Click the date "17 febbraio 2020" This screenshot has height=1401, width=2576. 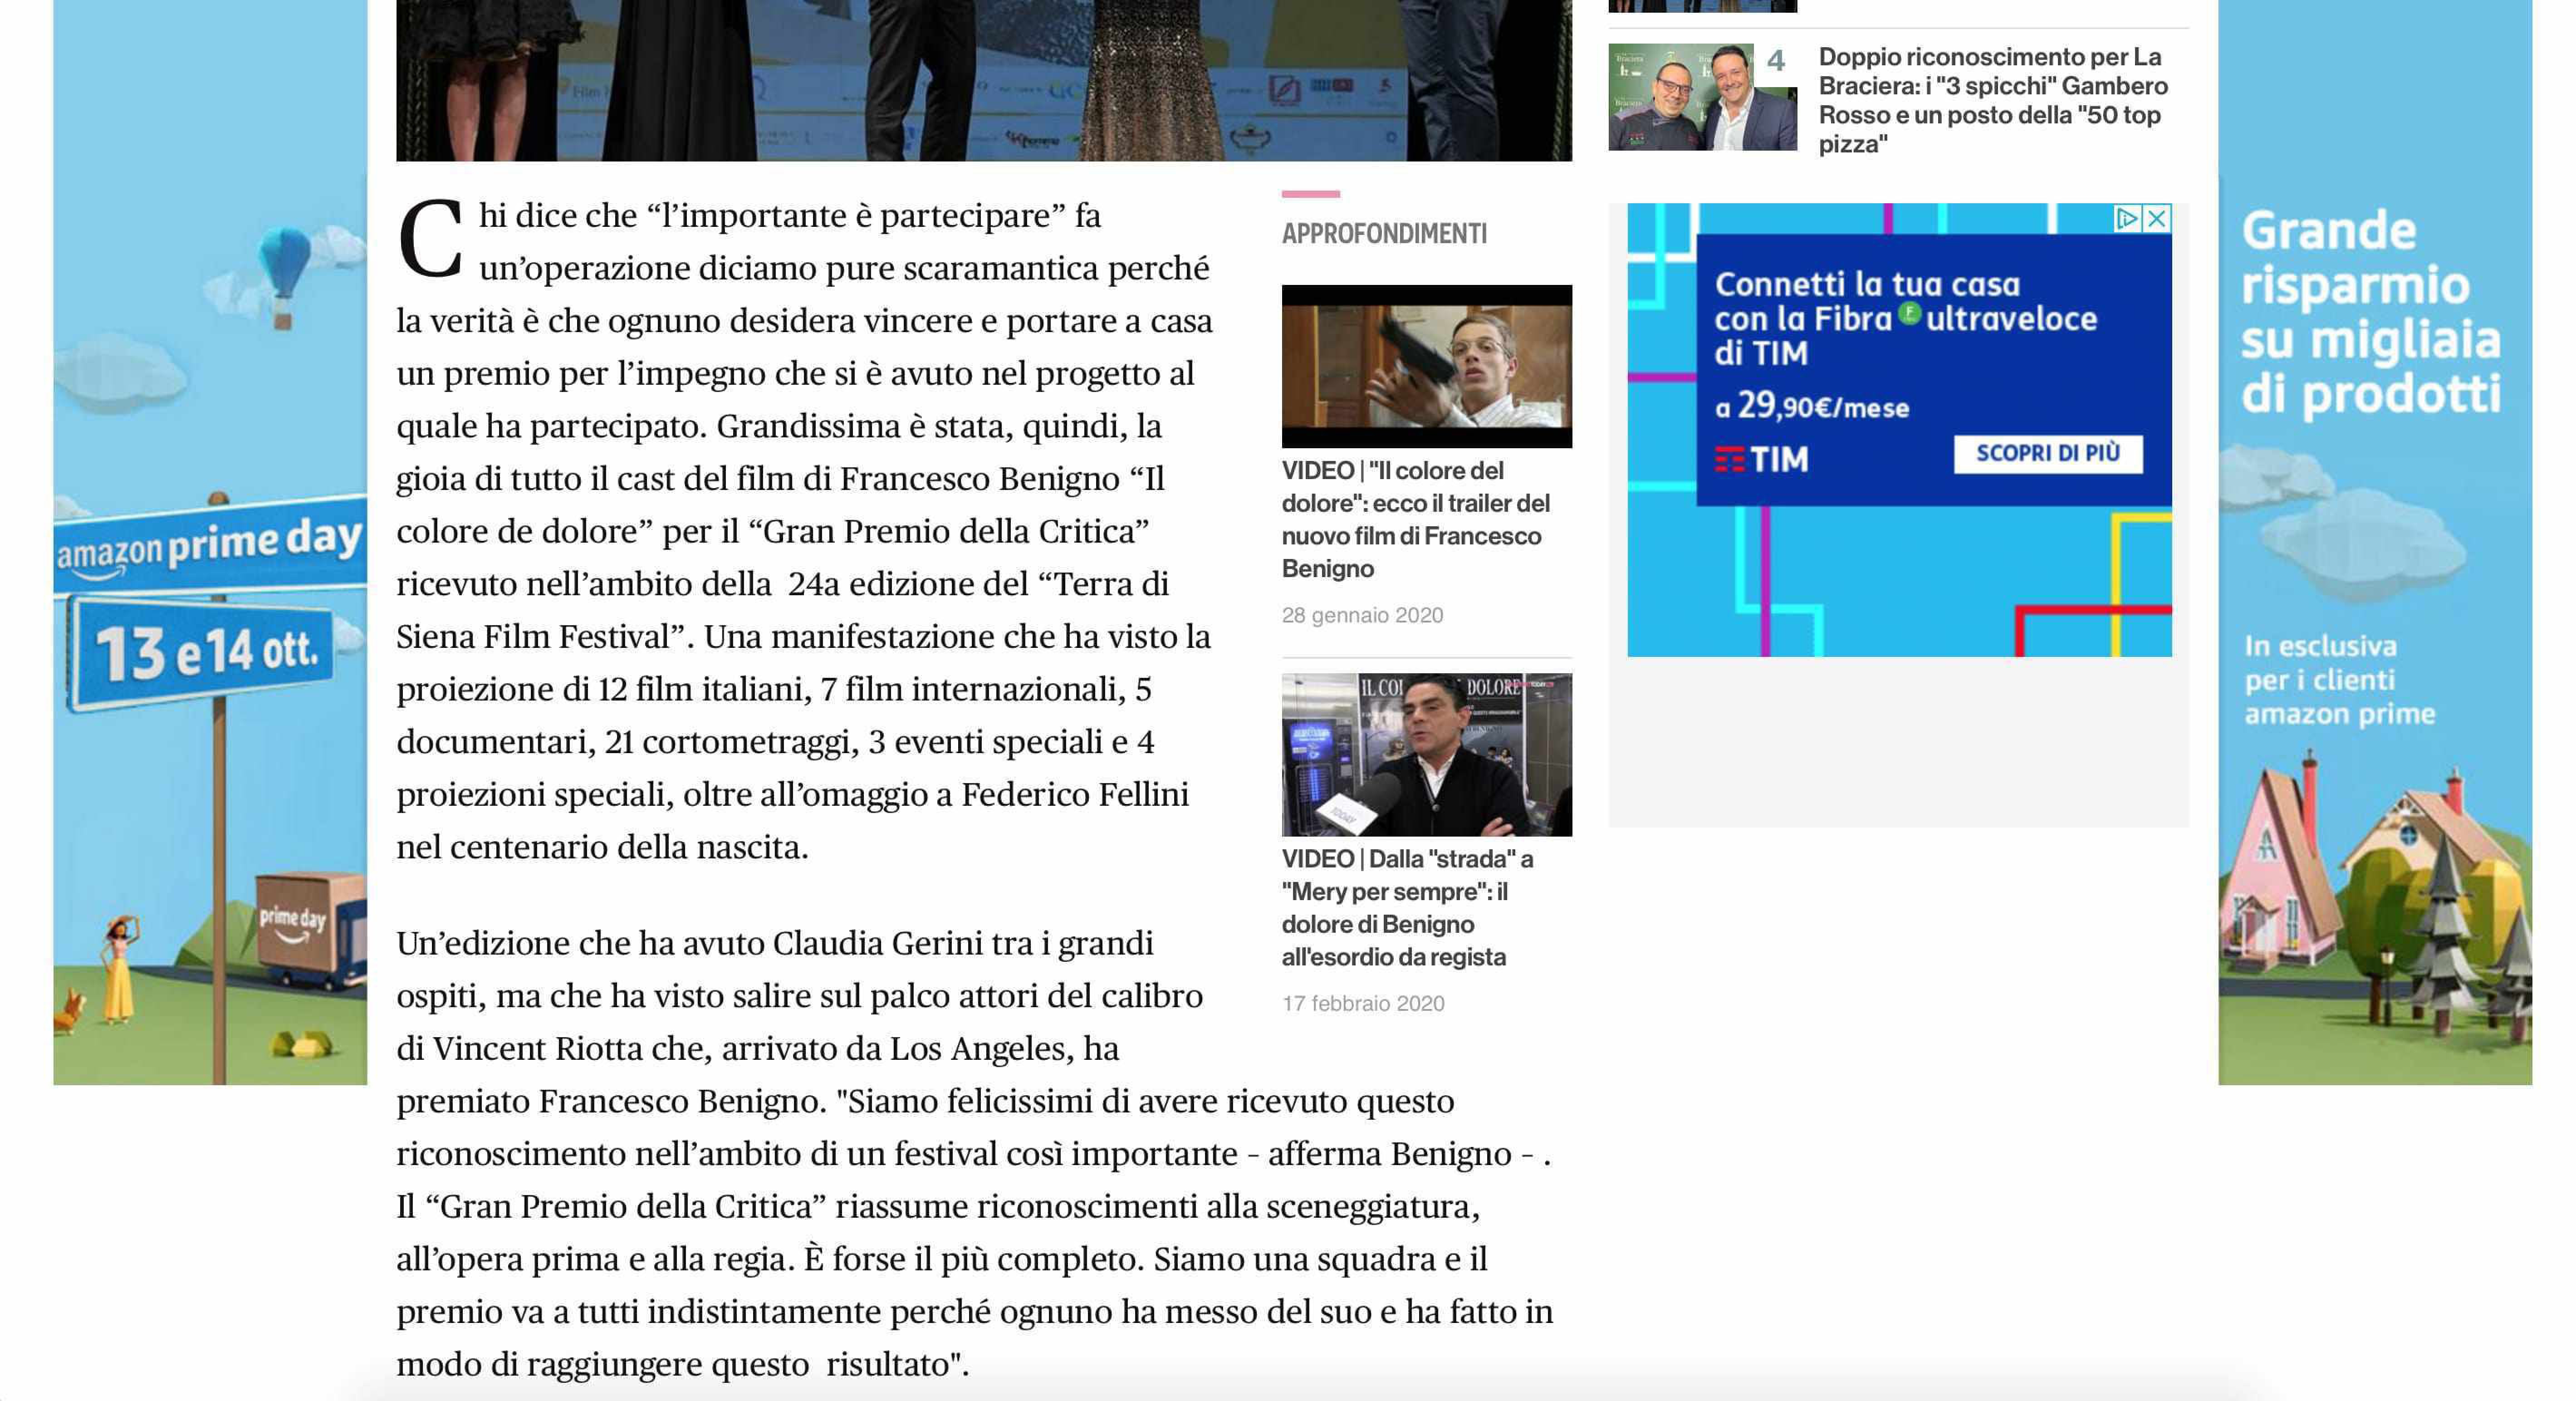pyautogui.click(x=1363, y=1003)
